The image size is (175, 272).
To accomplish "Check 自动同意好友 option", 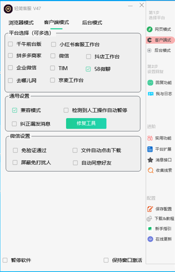I will pos(75,163).
